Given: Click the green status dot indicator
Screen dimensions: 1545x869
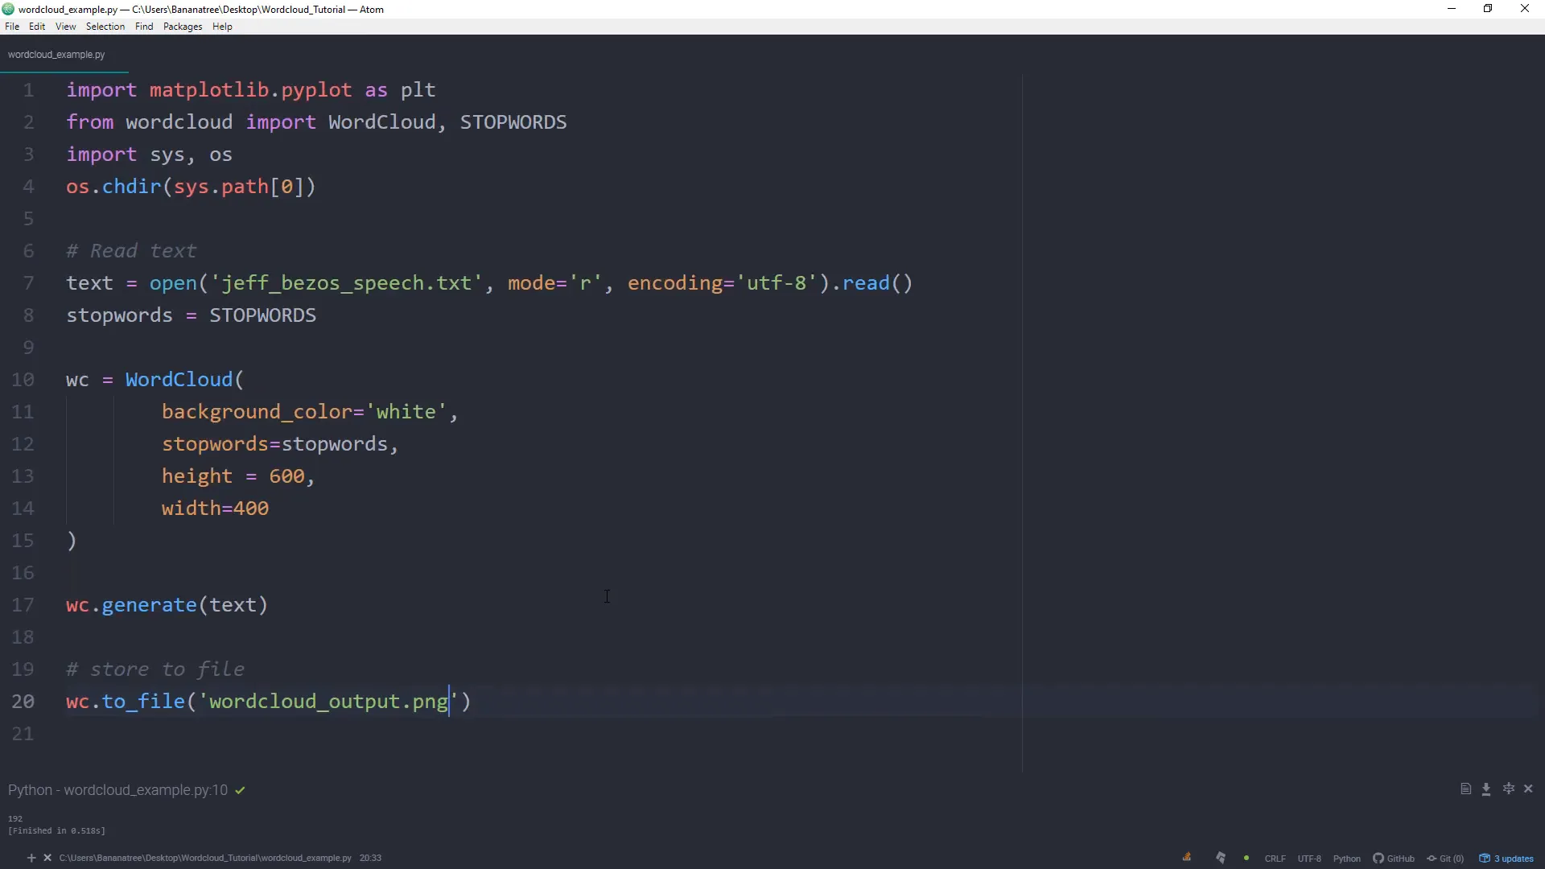Looking at the screenshot, I should click(x=1246, y=859).
